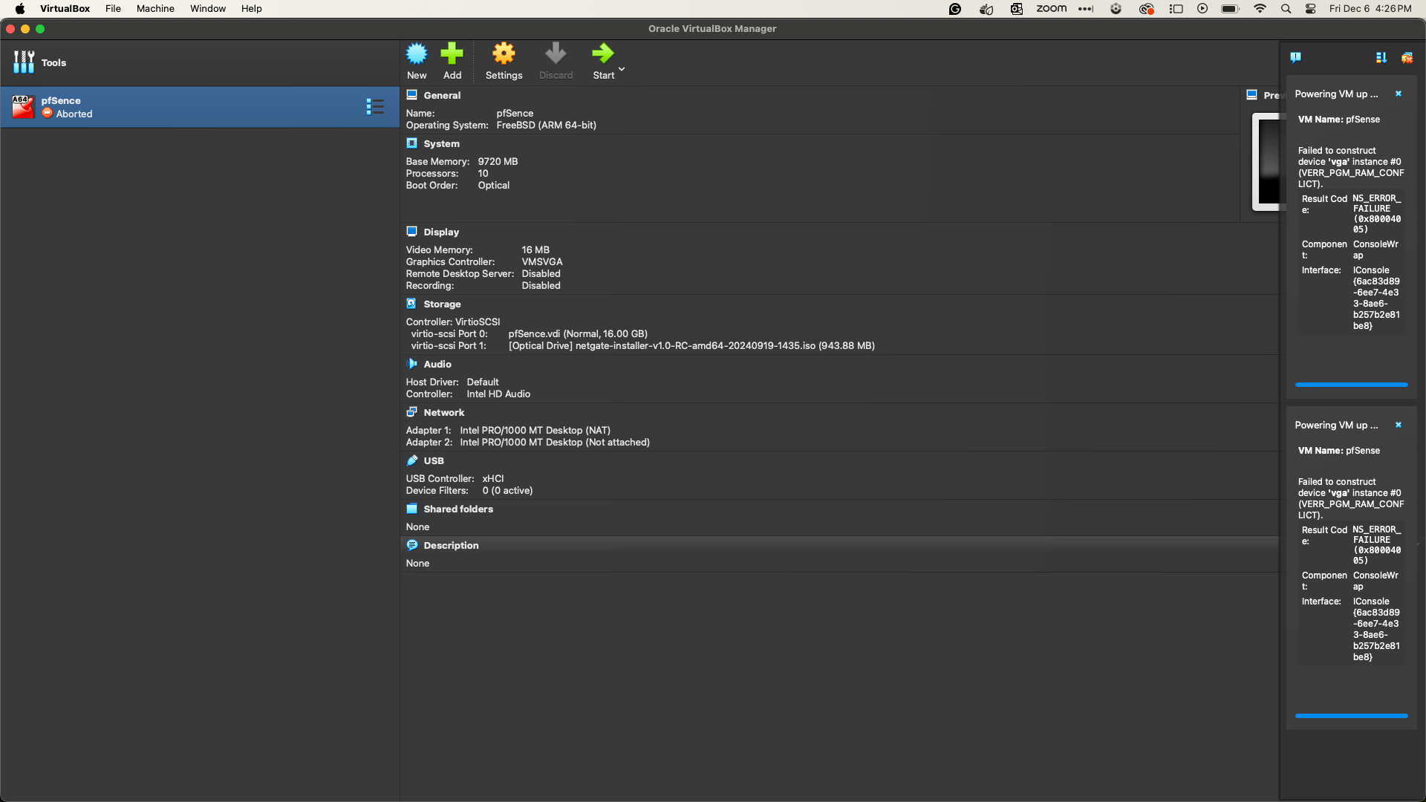This screenshot has width=1426, height=802.
Task: Toggle the notification center icon
Action: click(x=1295, y=57)
